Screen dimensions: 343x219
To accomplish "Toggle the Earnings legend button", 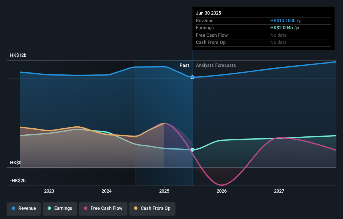I will (x=60, y=208).
